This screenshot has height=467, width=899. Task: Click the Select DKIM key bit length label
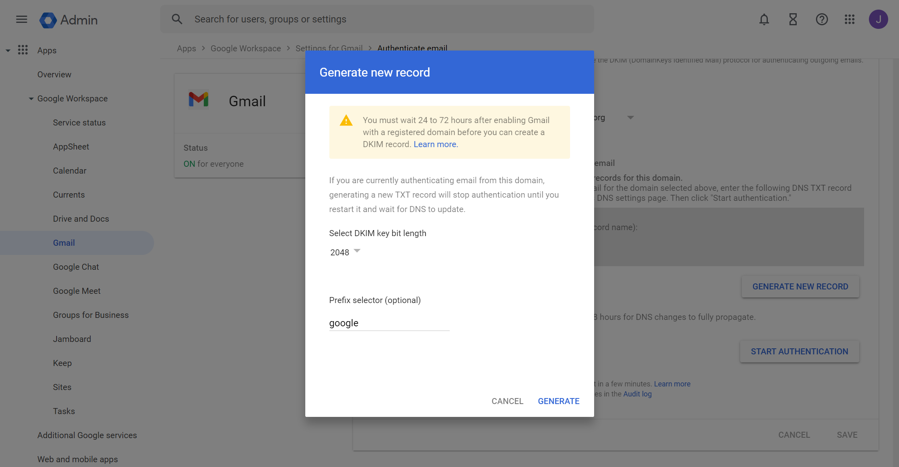[378, 233]
